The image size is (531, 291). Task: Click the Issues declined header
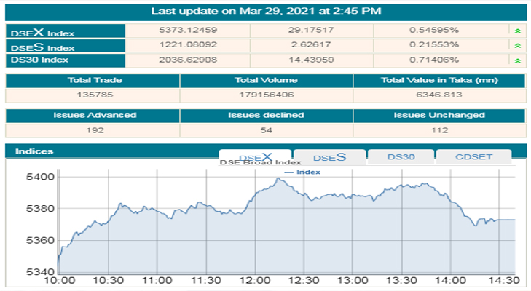[265, 115]
